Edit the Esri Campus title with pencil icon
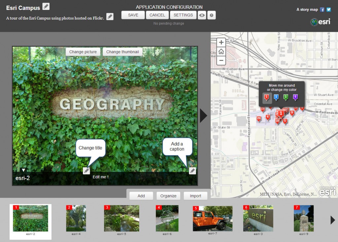The width and height of the screenshot is (338, 242). [x=46, y=7]
